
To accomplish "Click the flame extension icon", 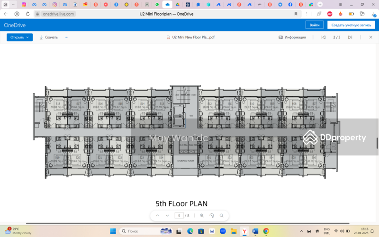I will (341, 14).
